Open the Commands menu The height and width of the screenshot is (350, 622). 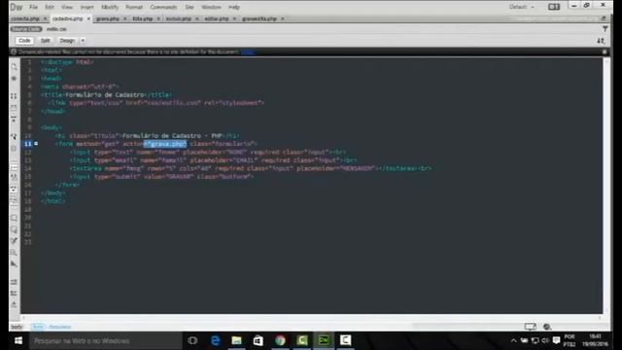coord(163,7)
